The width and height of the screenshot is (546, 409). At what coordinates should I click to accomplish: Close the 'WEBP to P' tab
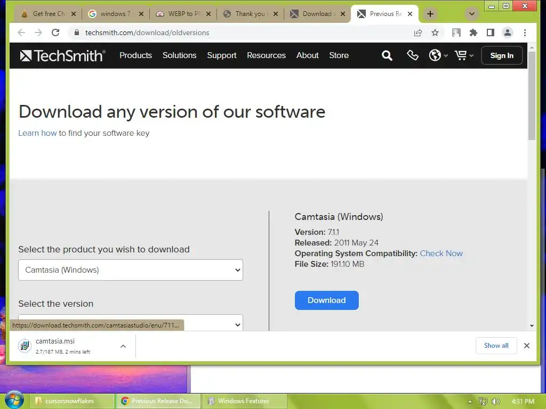pyautogui.click(x=208, y=14)
